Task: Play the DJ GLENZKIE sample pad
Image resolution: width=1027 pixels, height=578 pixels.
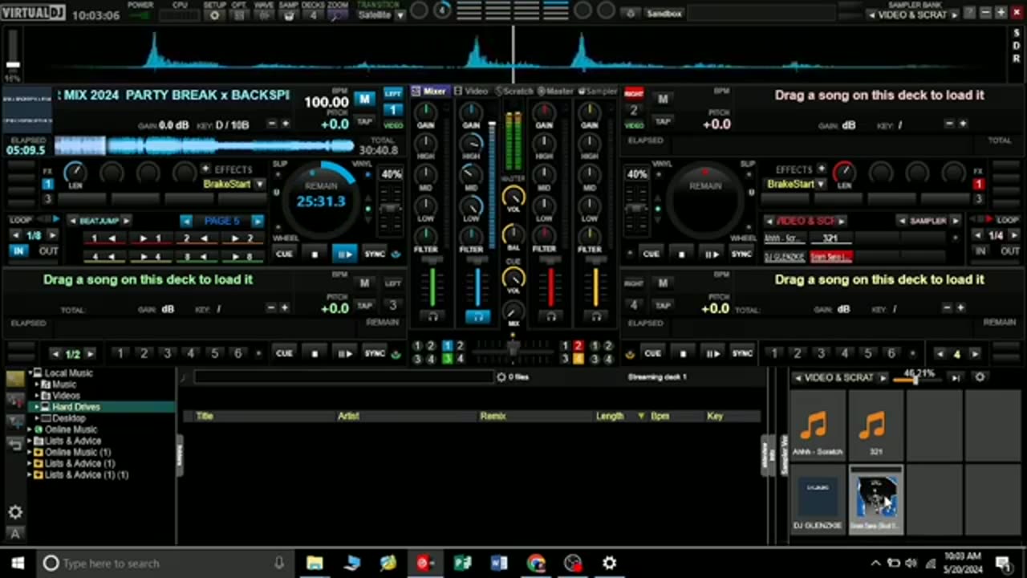Action: coord(818,500)
